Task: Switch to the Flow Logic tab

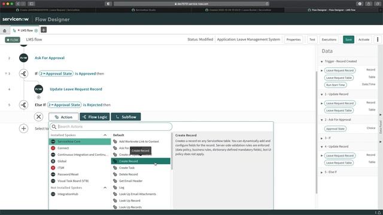Action: tap(95, 117)
